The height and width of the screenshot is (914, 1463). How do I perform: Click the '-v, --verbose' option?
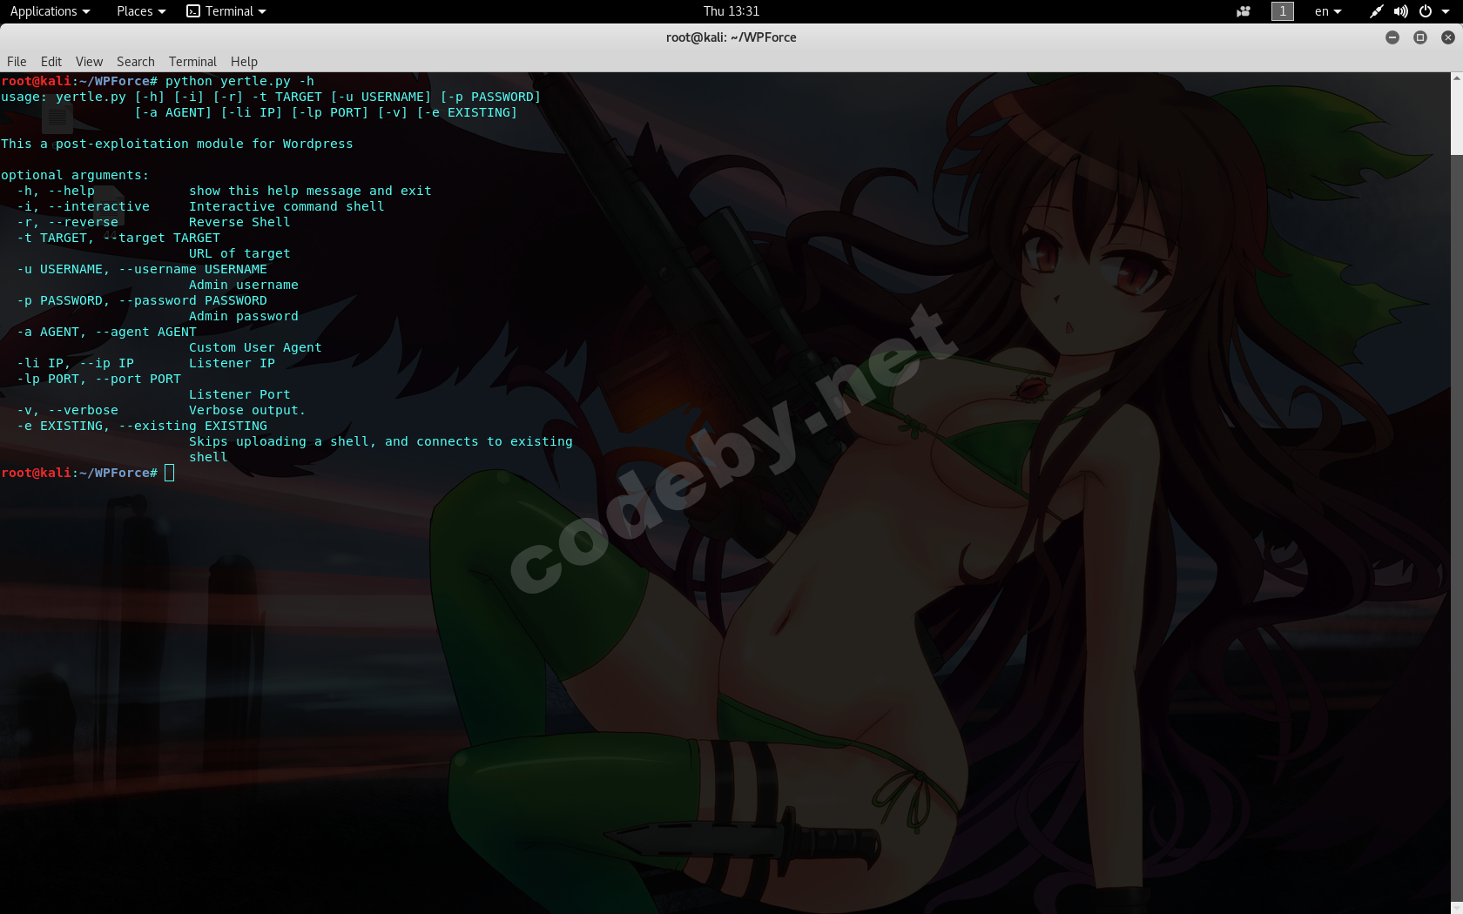(x=67, y=410)
